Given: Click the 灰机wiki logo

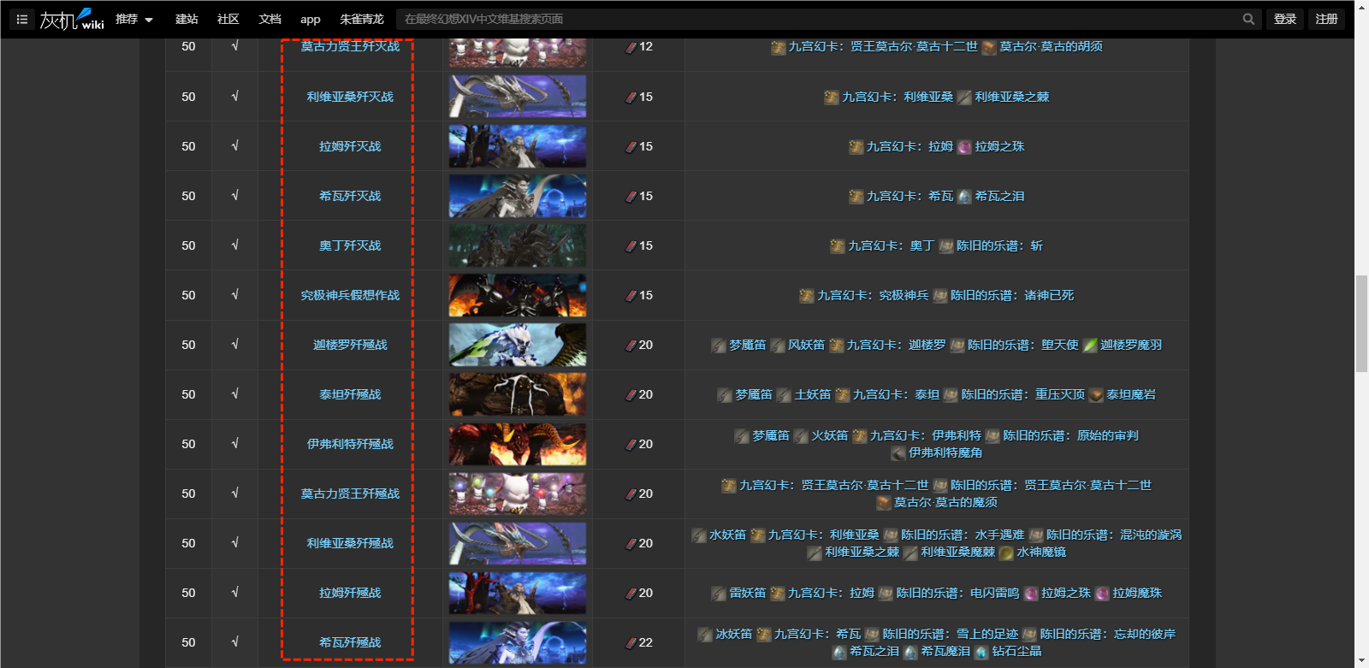Looking at the screenshot, I should tap(72, 19).
